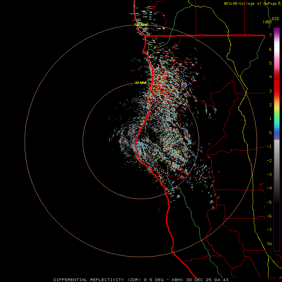Click the TH threshold label on scale
The height and width of the screenshot is (282, 282).
click(269, 244)
